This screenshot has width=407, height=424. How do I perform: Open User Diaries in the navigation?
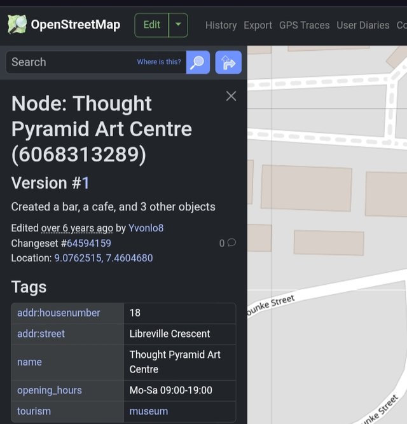pyautogui.click(x=363, y=25)
